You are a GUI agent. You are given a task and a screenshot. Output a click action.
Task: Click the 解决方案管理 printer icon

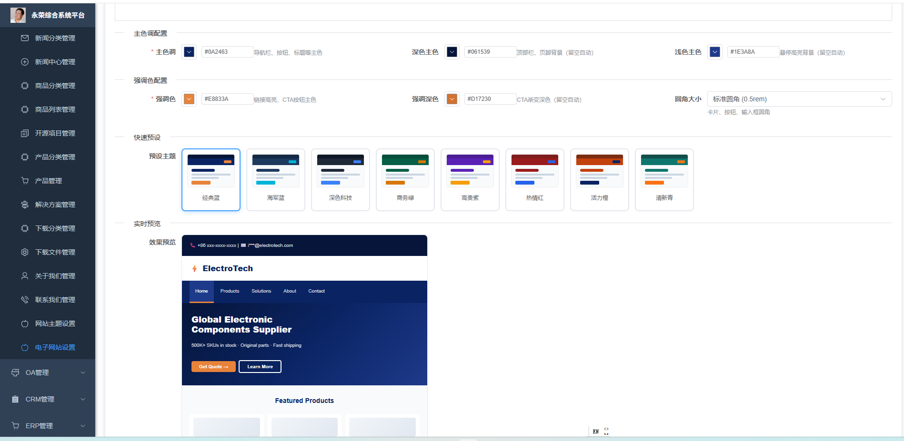point(25,205)
